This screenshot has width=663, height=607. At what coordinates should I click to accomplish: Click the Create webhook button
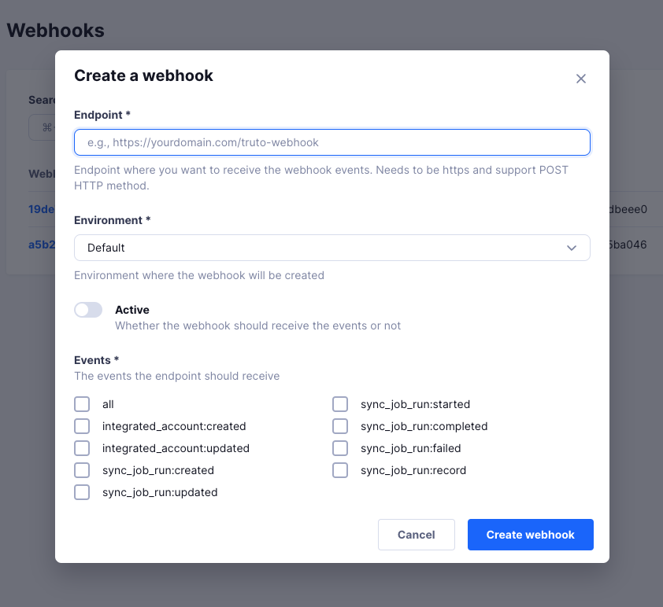click(x=530, y=535)
